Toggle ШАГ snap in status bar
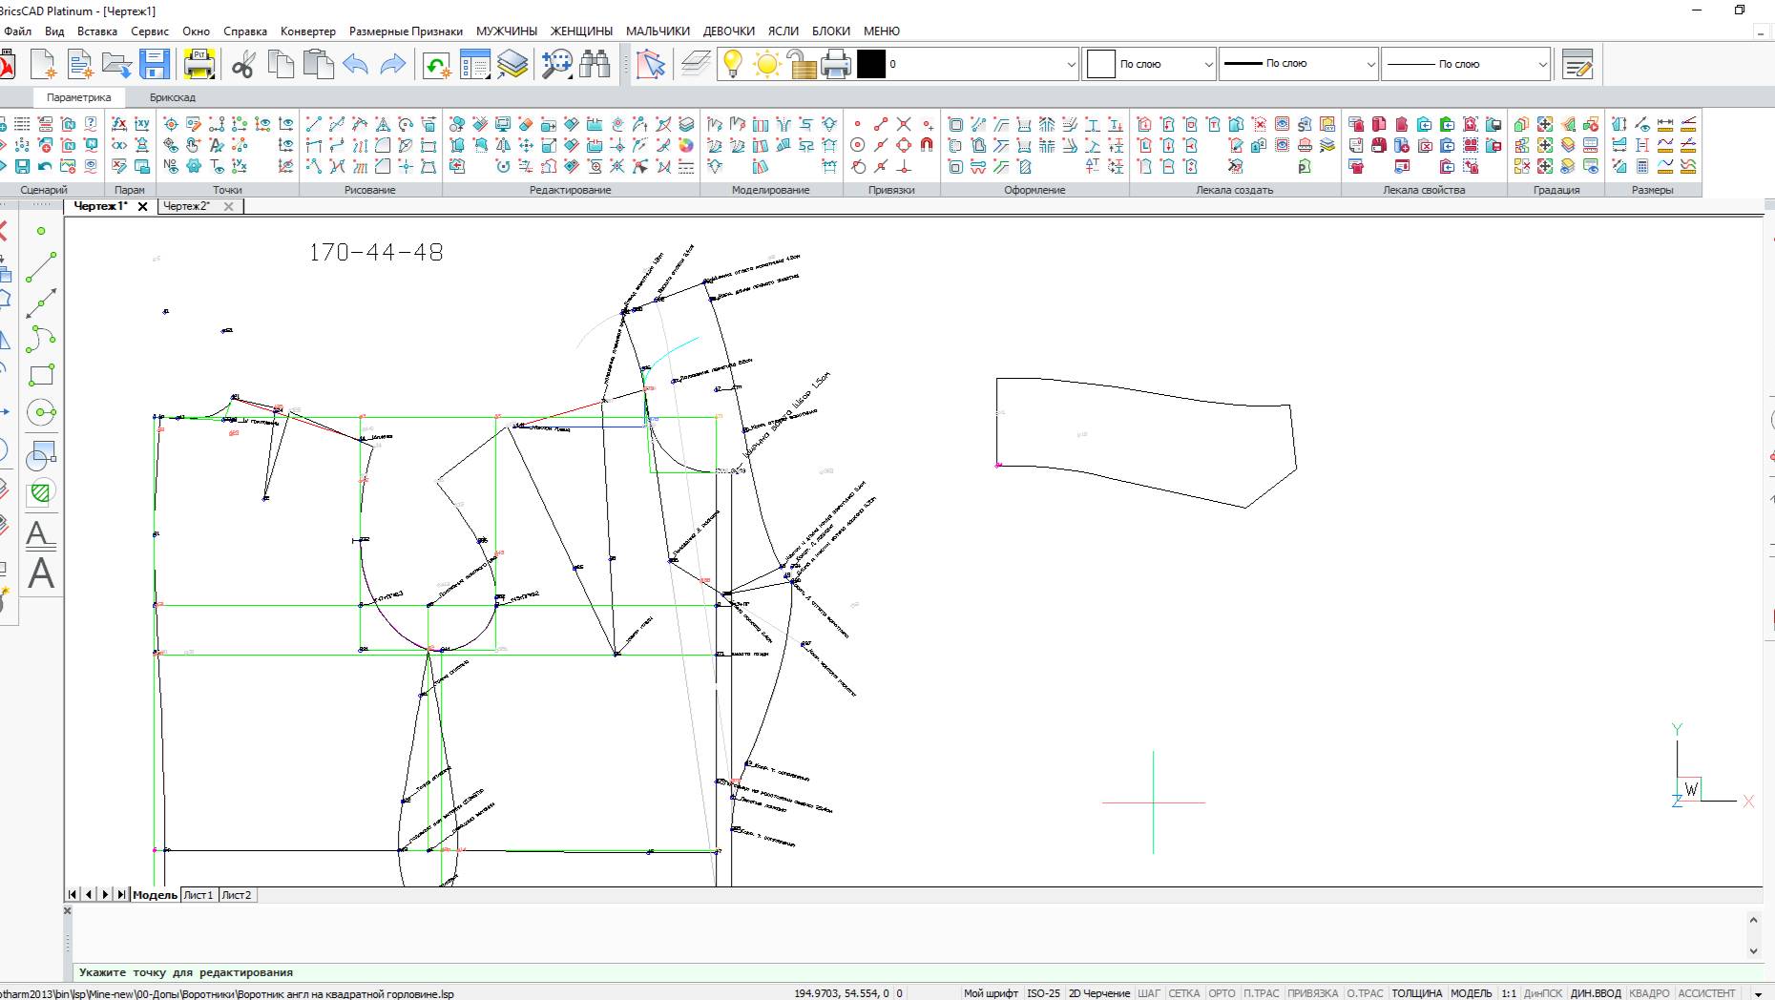The image size is (1775, 1000). [1149, 993]
